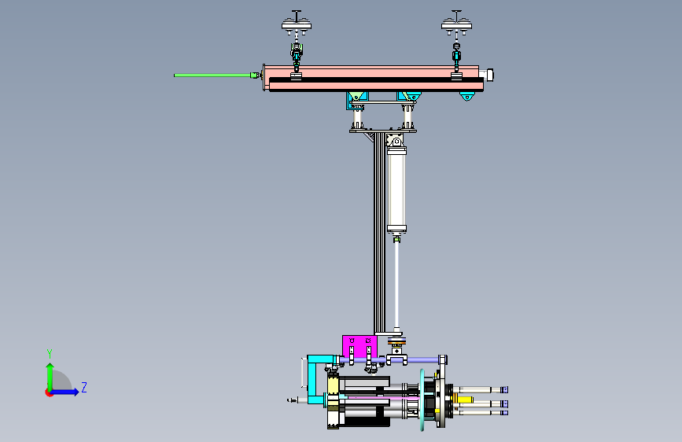Screen dimensions: 682x442
Task: Click the red X axis origin dot of the triad
Action: coord(49,392)
